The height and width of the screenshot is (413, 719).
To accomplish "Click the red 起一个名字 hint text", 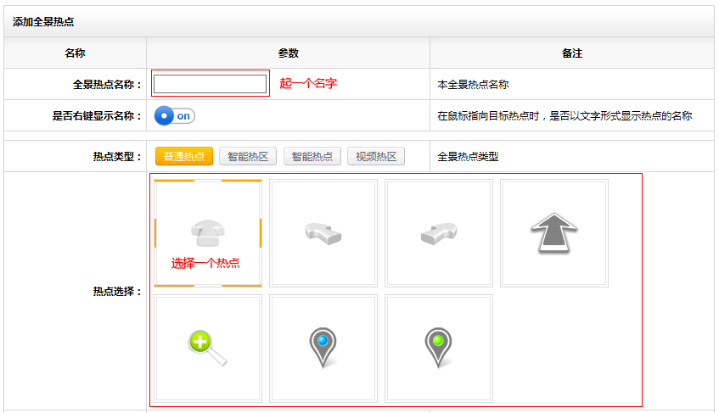I will pyautogui.click(x=308, y=84).
